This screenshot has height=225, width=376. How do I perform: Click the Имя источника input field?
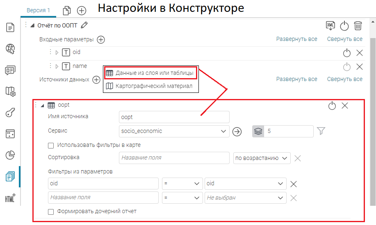point(174,117)
